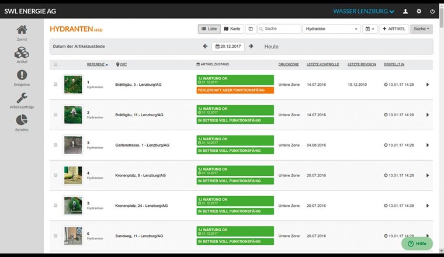
Task: Open Artikel cubes icon in sidebar
Action: pos(22,53)
